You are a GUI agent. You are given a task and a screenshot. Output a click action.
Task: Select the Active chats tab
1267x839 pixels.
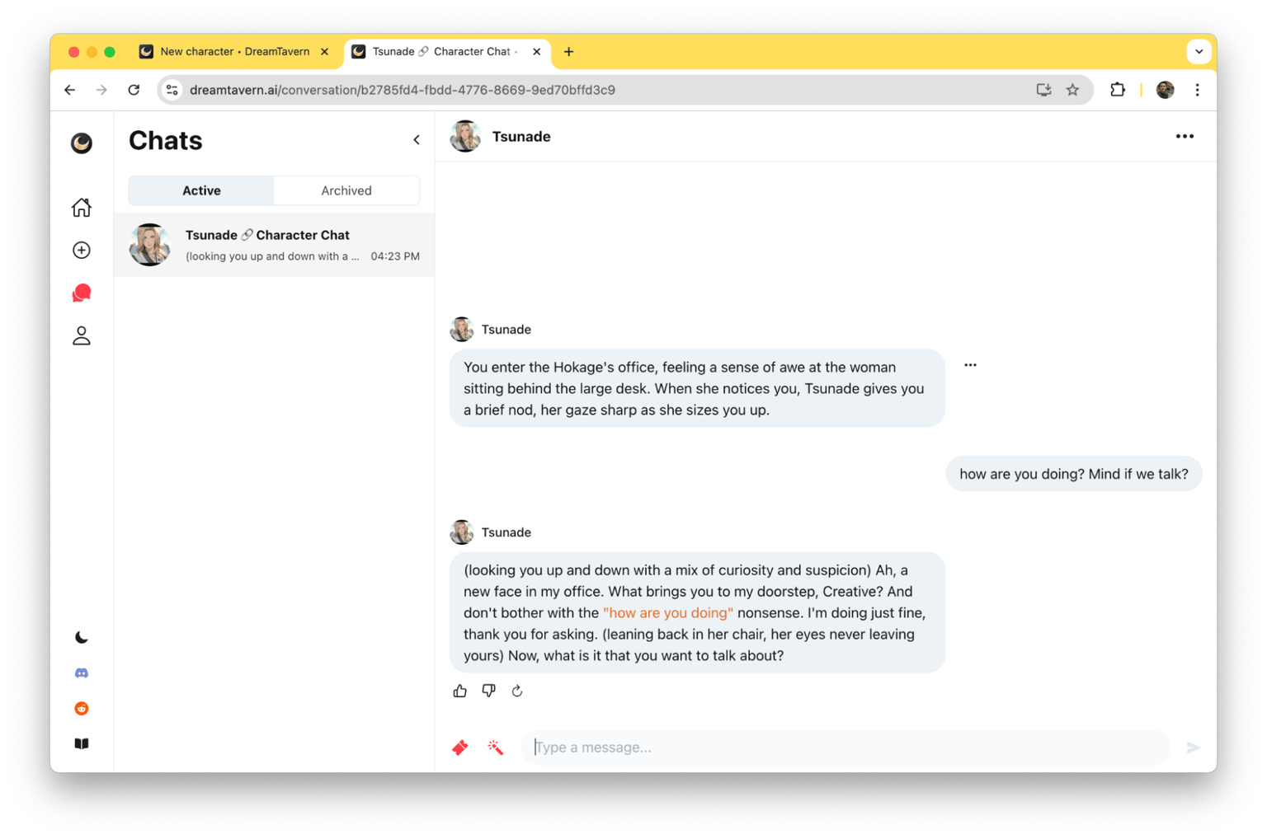pyautogui.click(x=201, y=190)
